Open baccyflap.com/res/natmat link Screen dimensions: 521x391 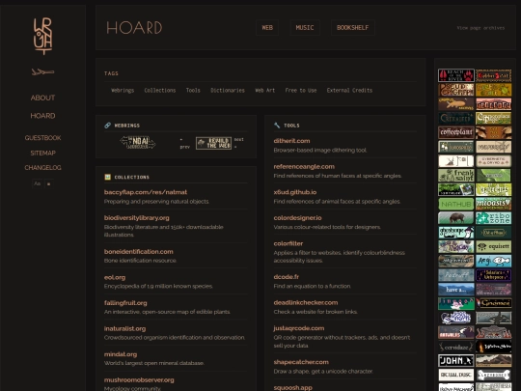click(146, 192)
